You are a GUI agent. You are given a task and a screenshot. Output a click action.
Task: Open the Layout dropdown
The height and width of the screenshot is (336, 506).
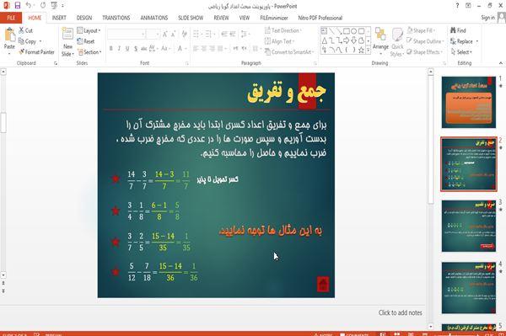pyautogui.click(x=89, y=30)
